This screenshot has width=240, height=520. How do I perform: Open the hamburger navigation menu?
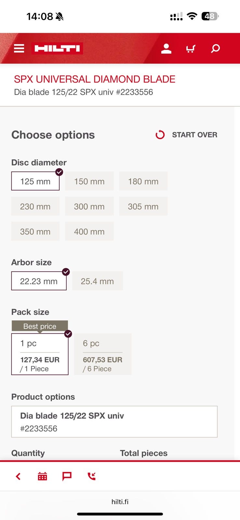coord(19,49)
